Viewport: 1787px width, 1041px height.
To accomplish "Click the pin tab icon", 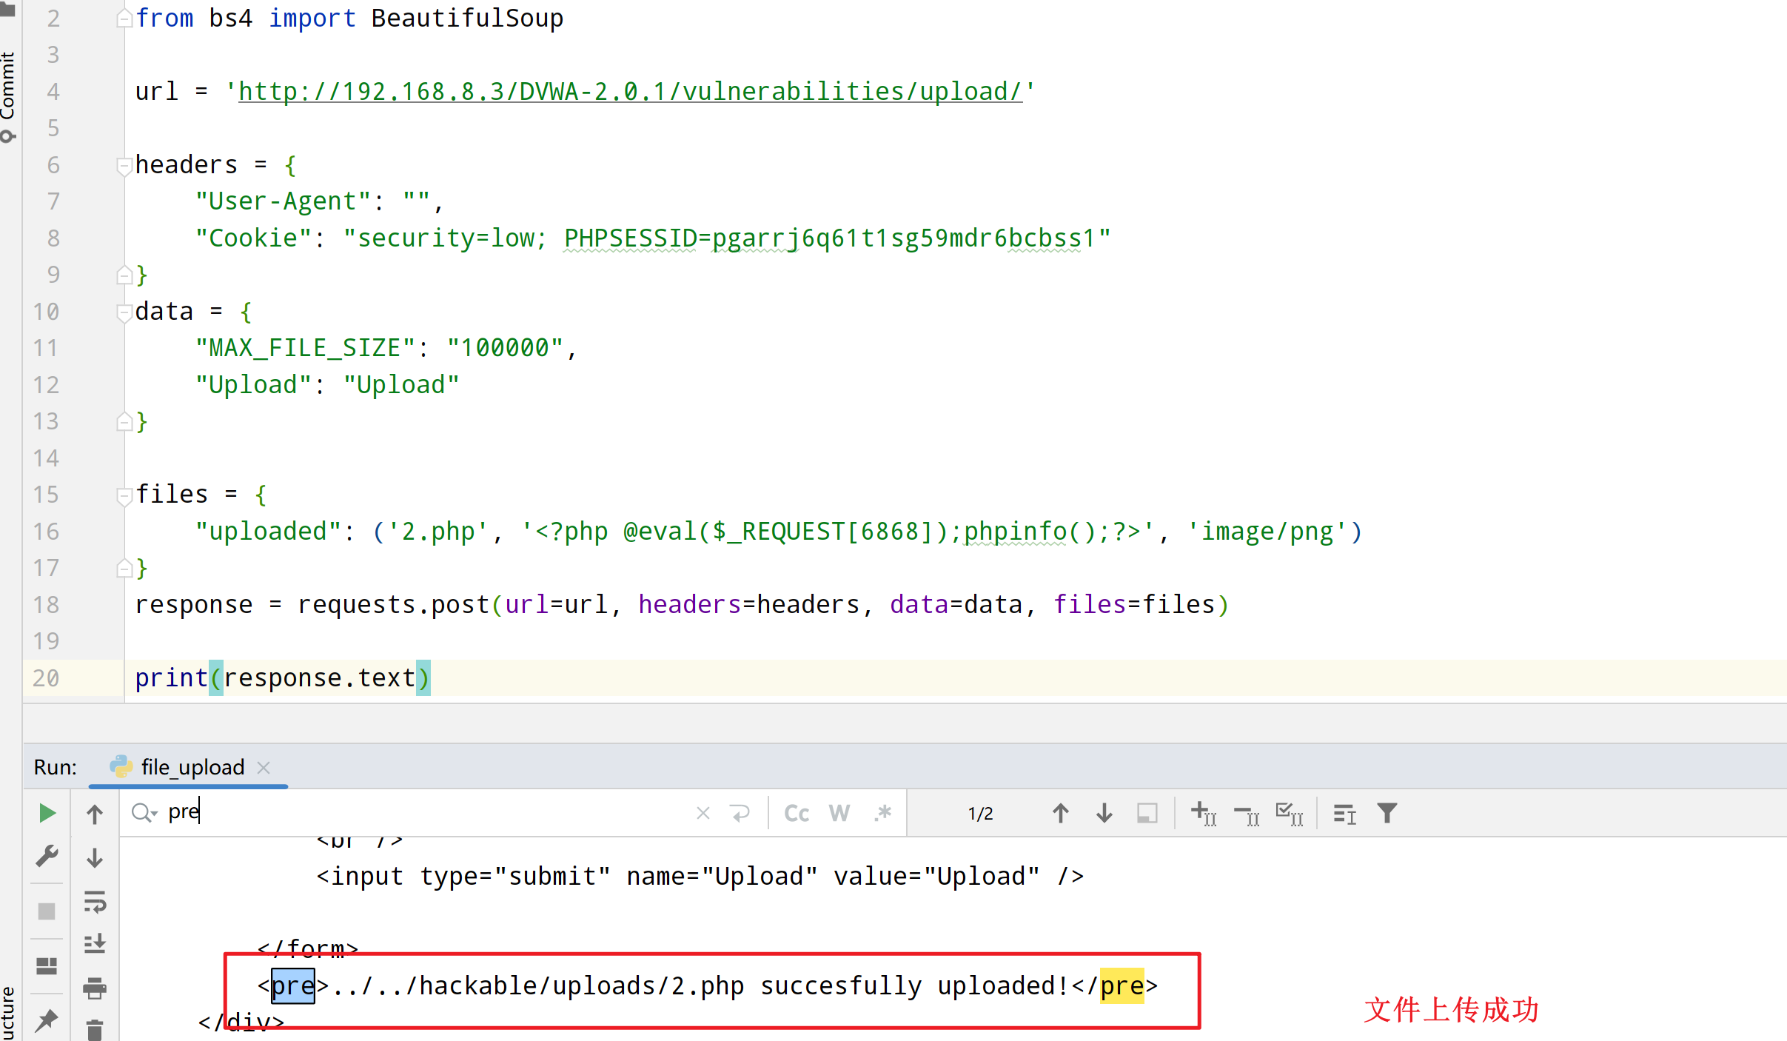I will [47, 1020].
